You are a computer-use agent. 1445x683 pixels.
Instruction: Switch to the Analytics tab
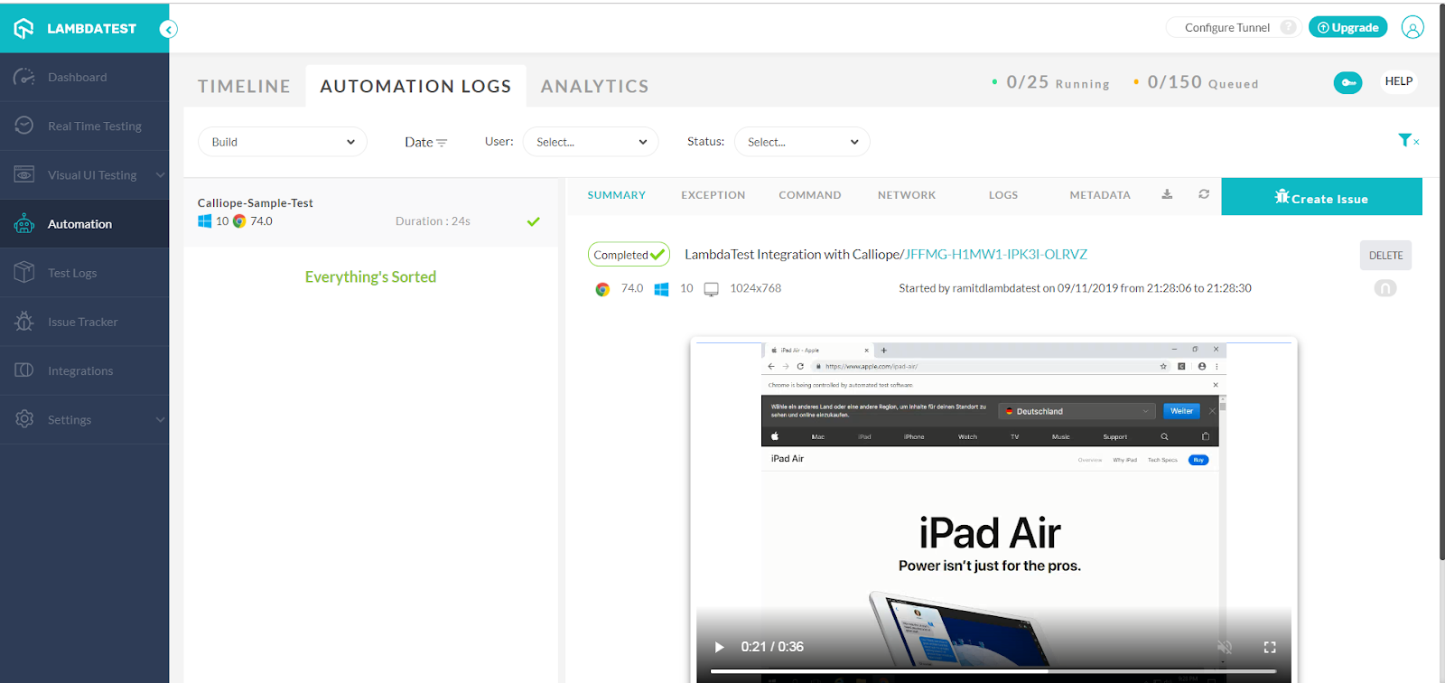pyautogui.click(x=594, y=87)
